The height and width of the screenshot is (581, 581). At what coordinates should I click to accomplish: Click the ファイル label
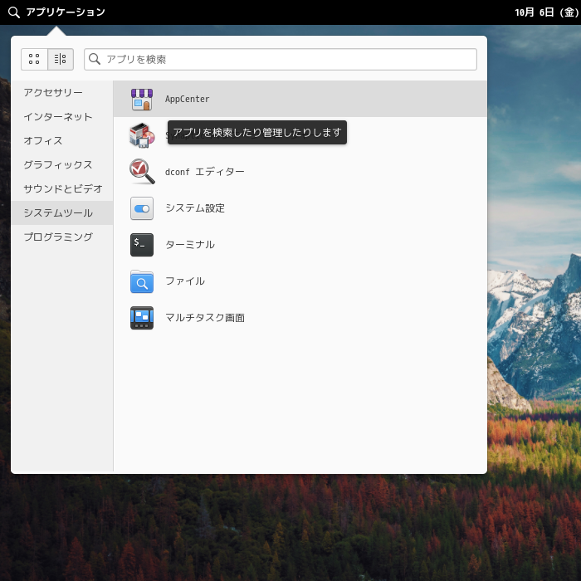tap(185, 281)
